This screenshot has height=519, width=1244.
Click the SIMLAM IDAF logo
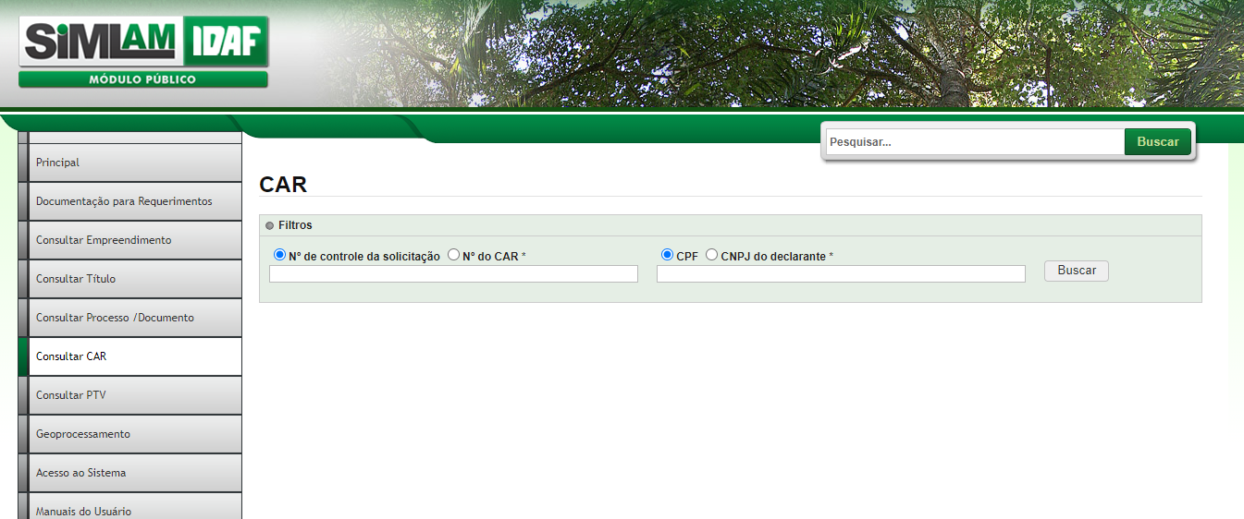(143, 51)
